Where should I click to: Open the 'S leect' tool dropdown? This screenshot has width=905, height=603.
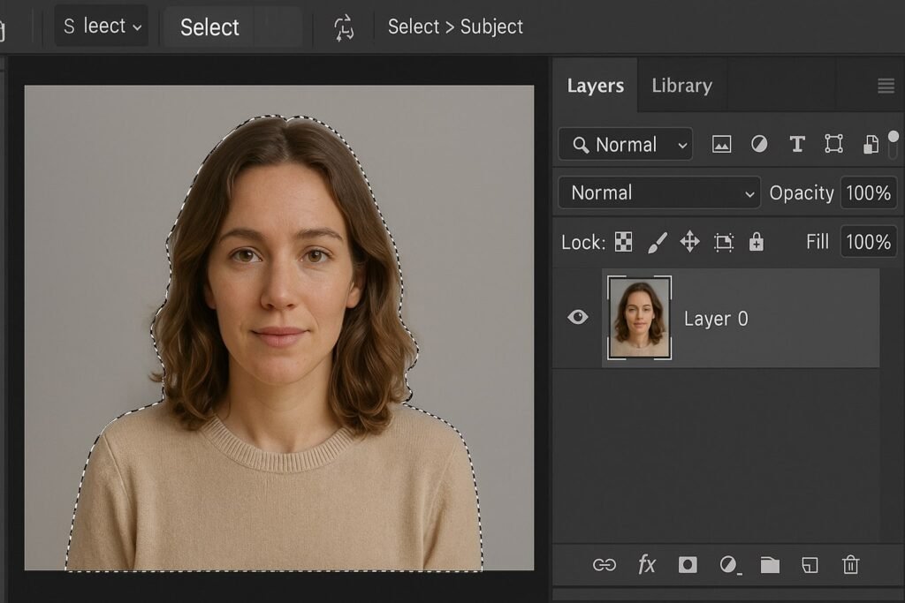coord(102,26)
